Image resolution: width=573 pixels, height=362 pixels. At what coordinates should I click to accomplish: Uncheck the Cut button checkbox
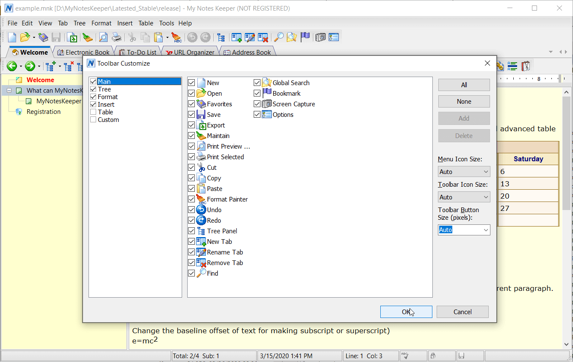point(191,168)
